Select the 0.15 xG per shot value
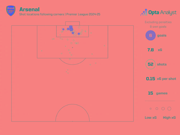The width and height of the screenshot is (180, 135). coord(151,79)
